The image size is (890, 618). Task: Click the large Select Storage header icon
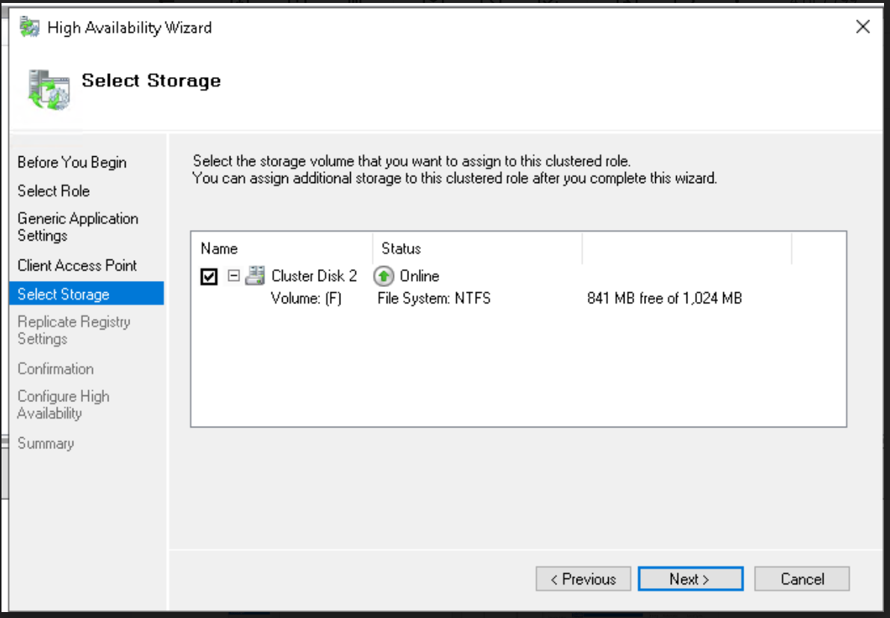[49, 89]
